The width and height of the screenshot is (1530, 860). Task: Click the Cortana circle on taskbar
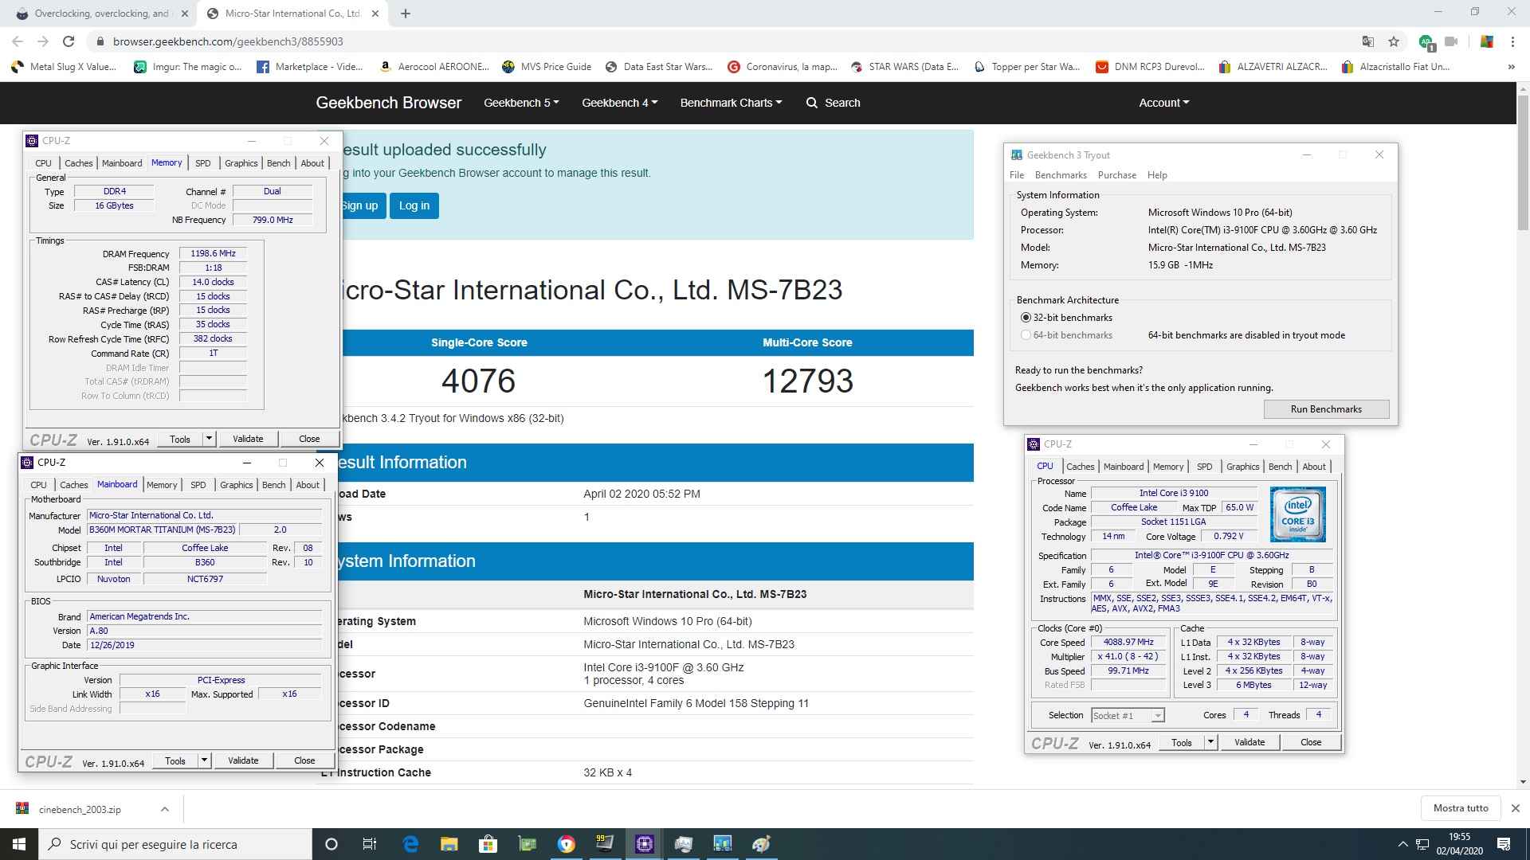tap(332, 844)
